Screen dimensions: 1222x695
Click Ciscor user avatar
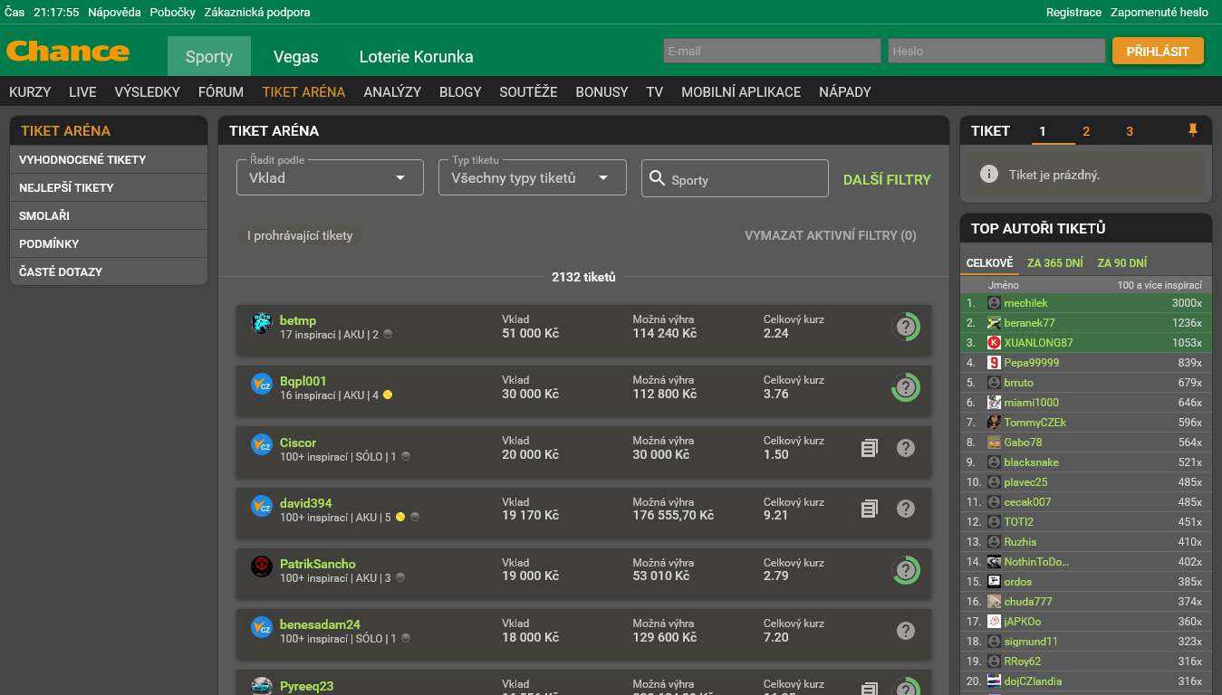tap(262, 444)
